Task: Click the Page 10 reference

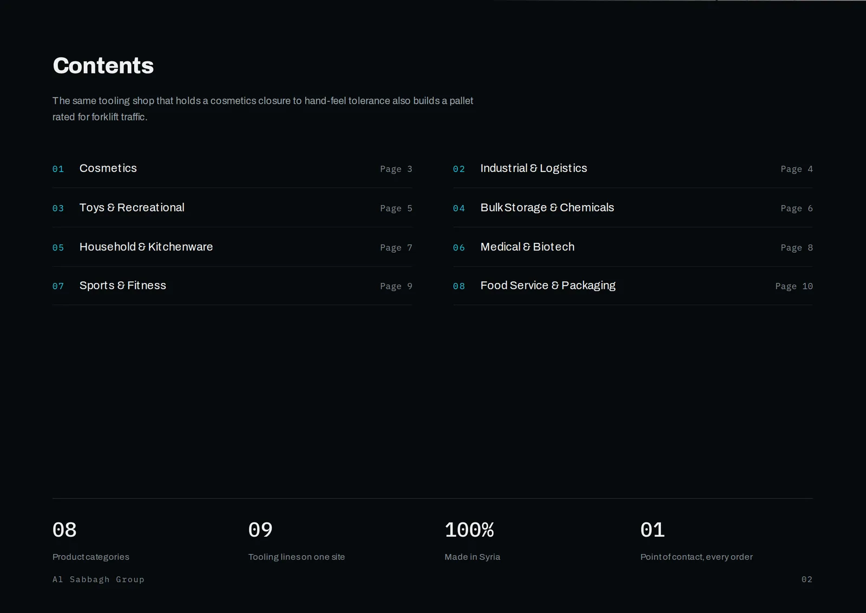Action: pyautogui.click(x=794, y=286)
